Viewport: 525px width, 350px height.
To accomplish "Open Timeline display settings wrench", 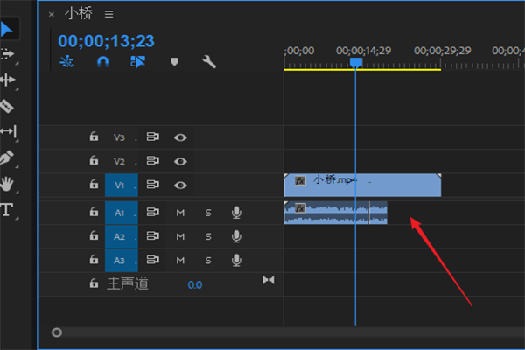I will (209, 62).
